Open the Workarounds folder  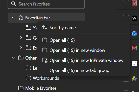pos(46,78)
